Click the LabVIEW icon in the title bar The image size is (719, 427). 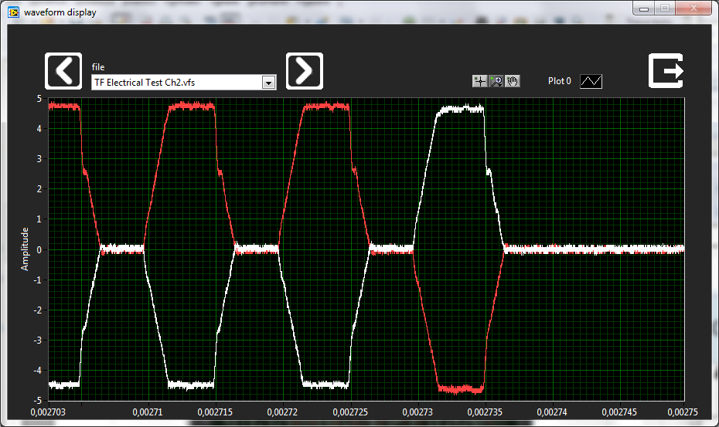click(13, 12)
